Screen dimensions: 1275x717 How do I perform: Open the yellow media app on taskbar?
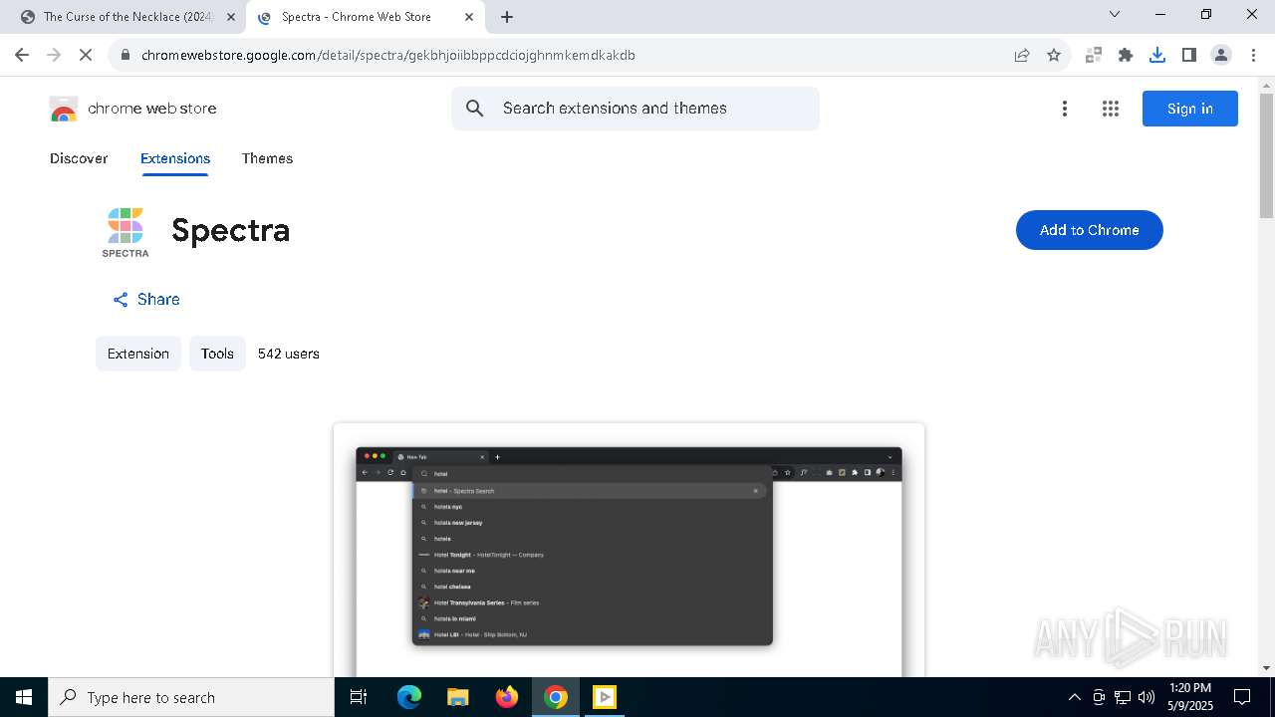point(605,697)
